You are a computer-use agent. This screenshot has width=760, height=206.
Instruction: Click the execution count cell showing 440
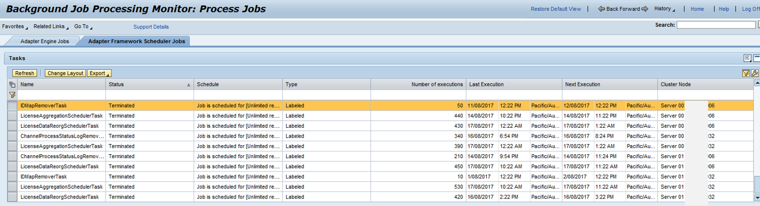(418, 116)
